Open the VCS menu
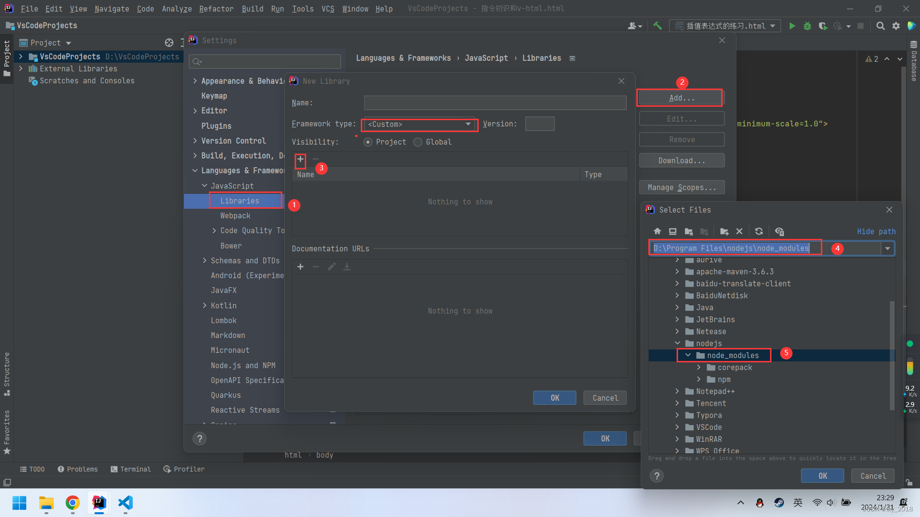The width and height of the screenshot is (920, 517). click(328, 9)
